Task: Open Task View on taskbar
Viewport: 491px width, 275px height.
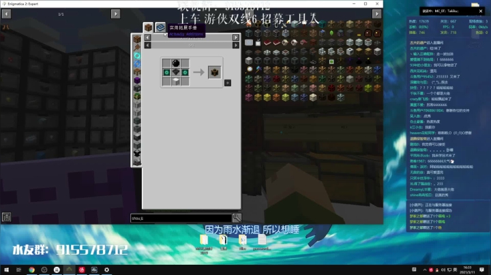Action: tap(19, 270)
